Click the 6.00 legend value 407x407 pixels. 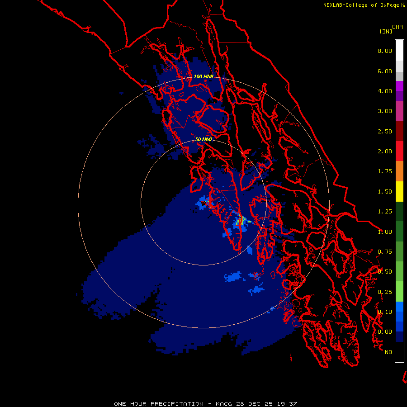pos(385,71)
